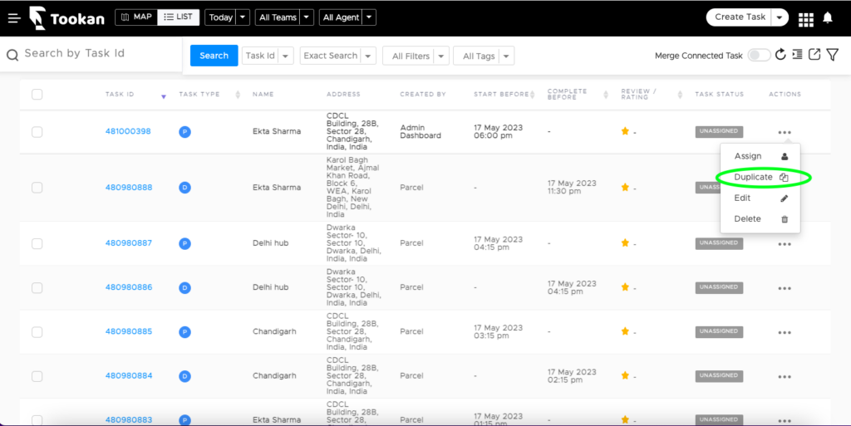851x426 pixels.
Task: Open actions menu for task 480980887
Action: [x=785, y=244]
